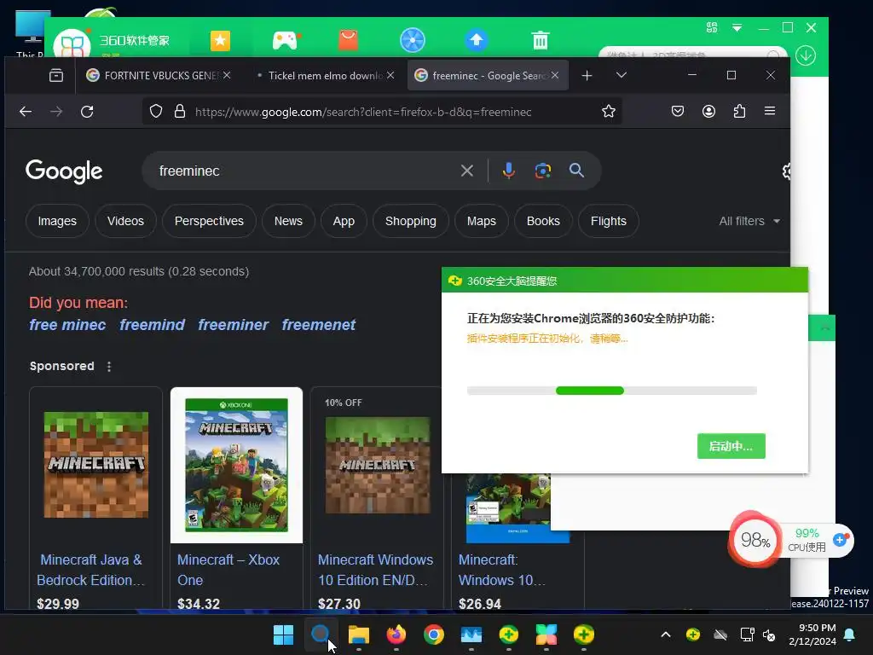The image size is (873, 655).
Task: Filter results by Images
Action: click(x=57, y=221)
